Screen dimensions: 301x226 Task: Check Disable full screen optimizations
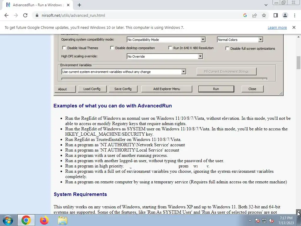pos(227,49)
